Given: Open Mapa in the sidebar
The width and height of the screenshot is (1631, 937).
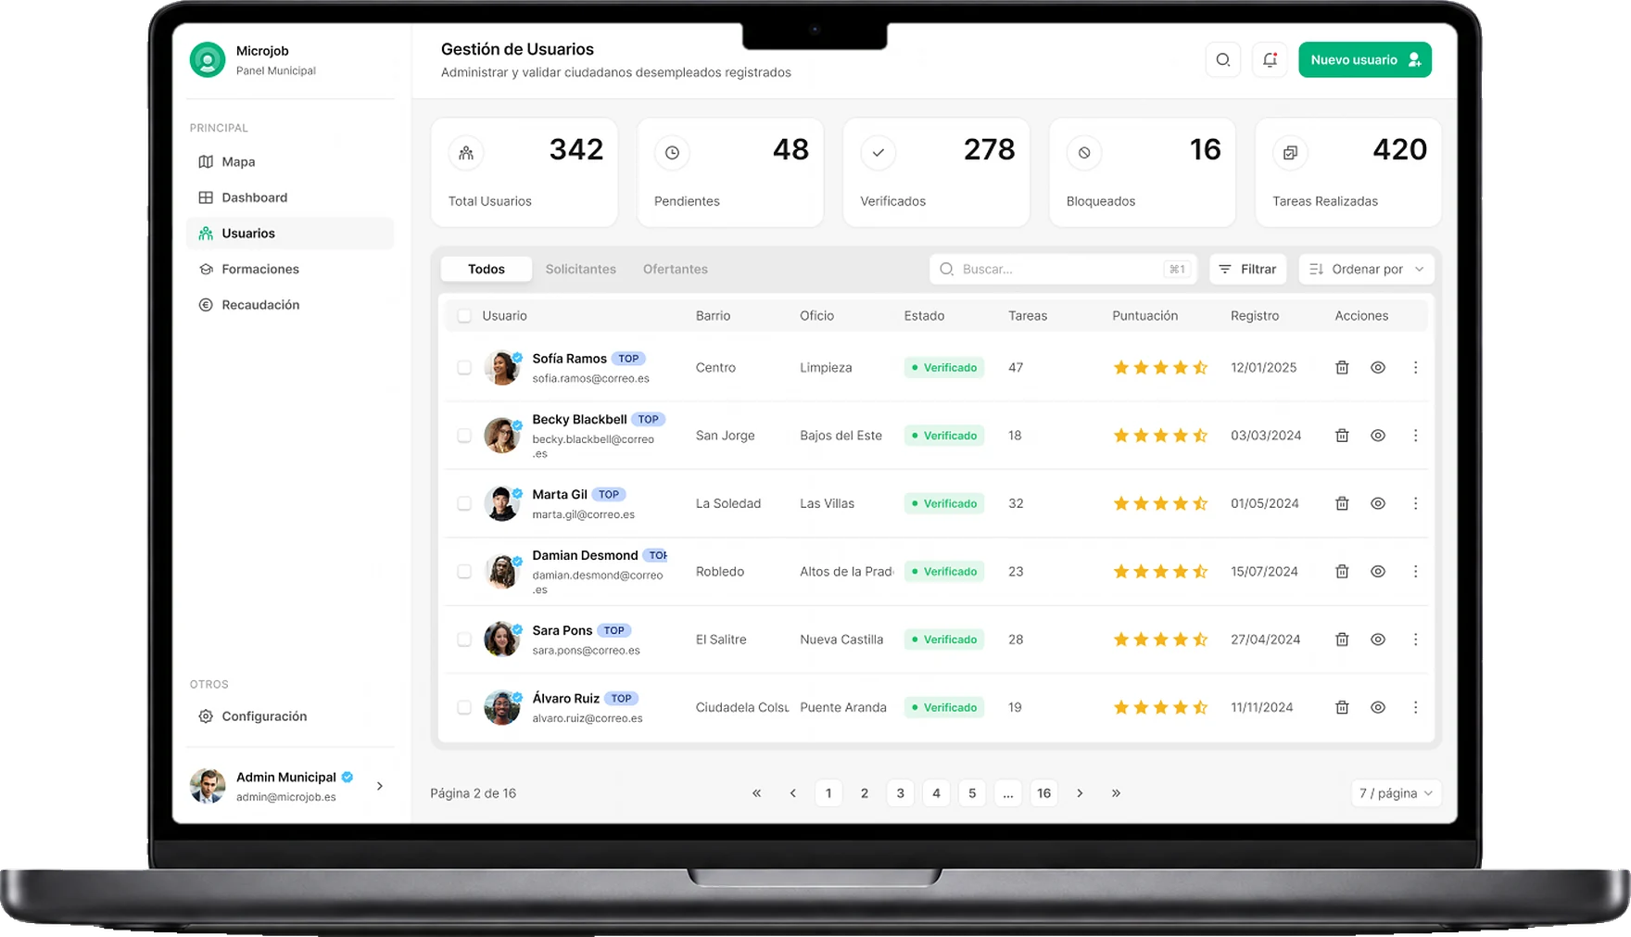Looking at the screenshot, I should tap(290, 161).
